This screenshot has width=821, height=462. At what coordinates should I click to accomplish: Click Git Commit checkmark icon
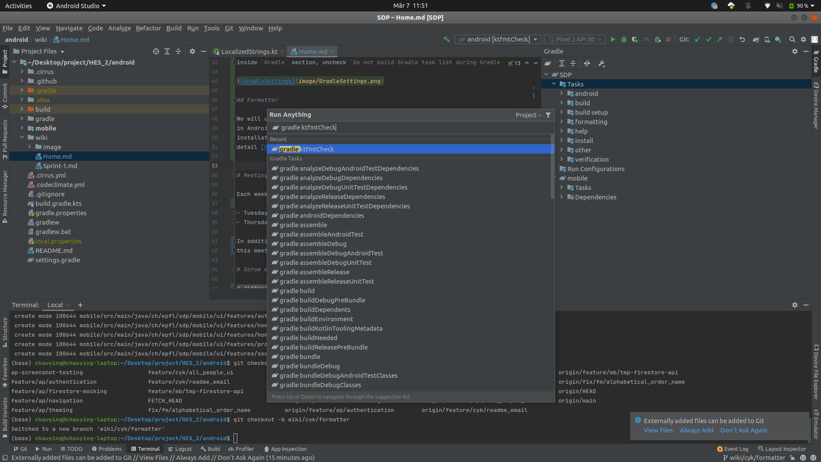point(709,39)
